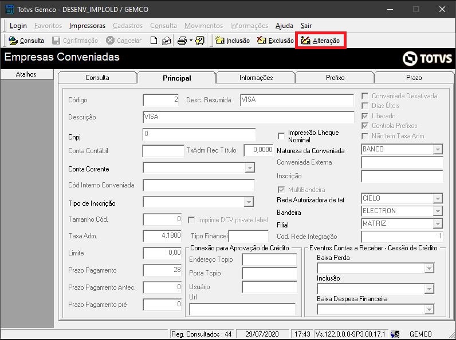Open the Ajuda menu
The width and height of the screenshot is (456, 340).
(x=284, y=26)
